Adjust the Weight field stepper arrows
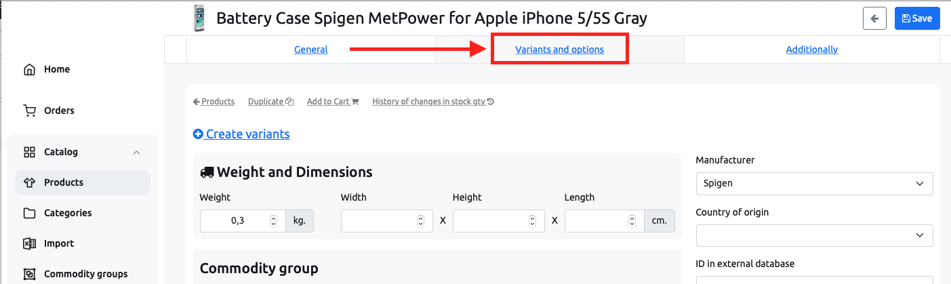The height and width of the screenshot is (284, 951). [273, 221]
